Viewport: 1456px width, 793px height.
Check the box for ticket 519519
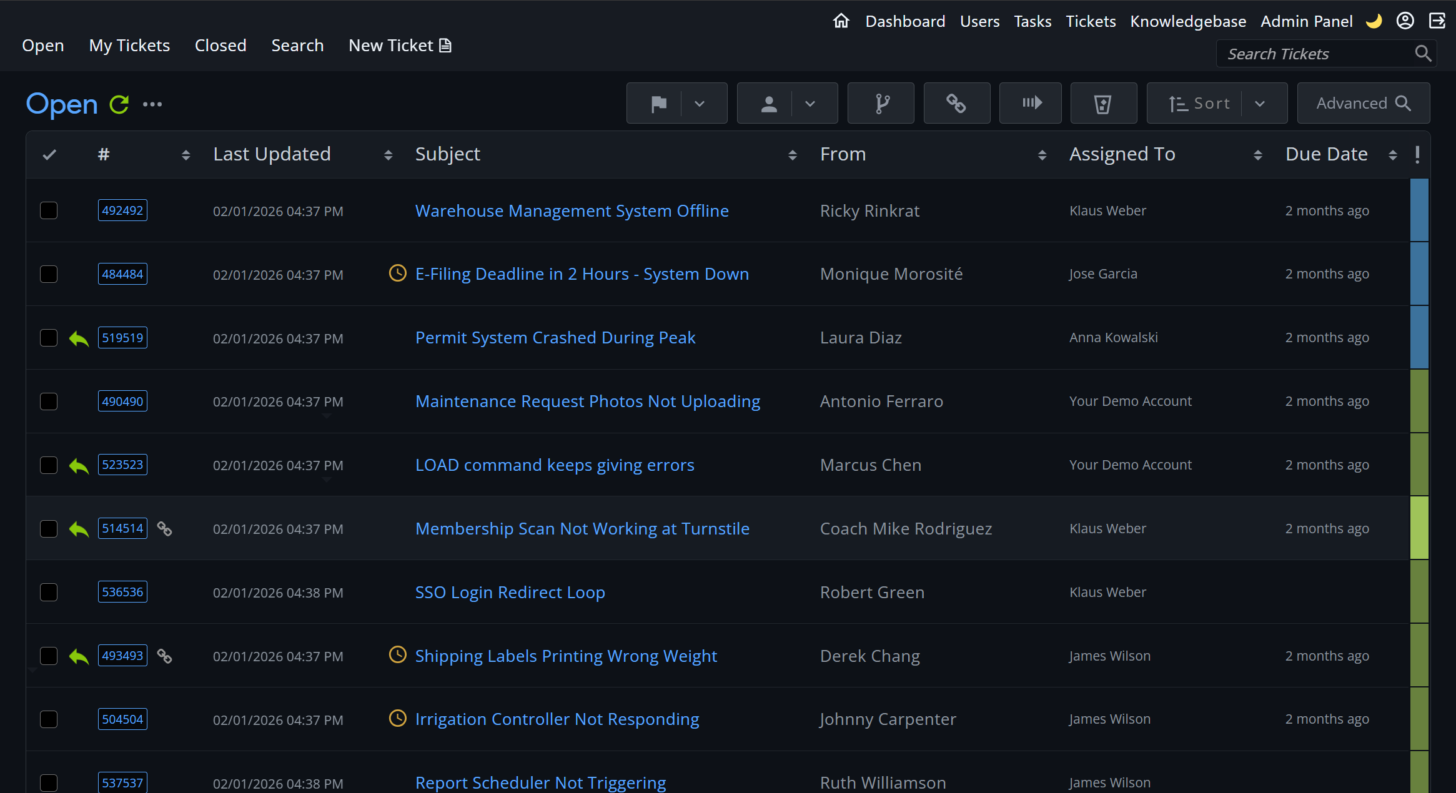[49, 338]
